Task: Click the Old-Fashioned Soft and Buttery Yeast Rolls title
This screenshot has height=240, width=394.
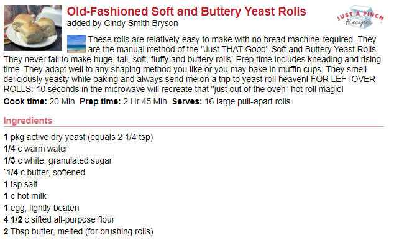Action: point(186,12)
